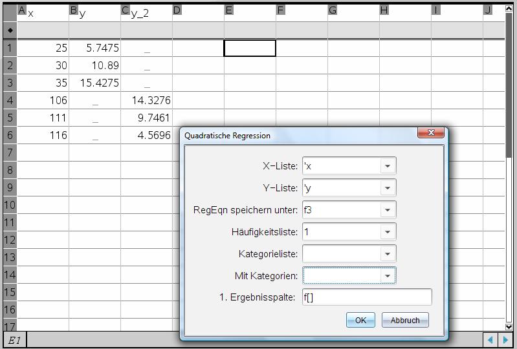Select column A header named x
This screenshot has height=349, width=517.
click(x=43, y=12)
